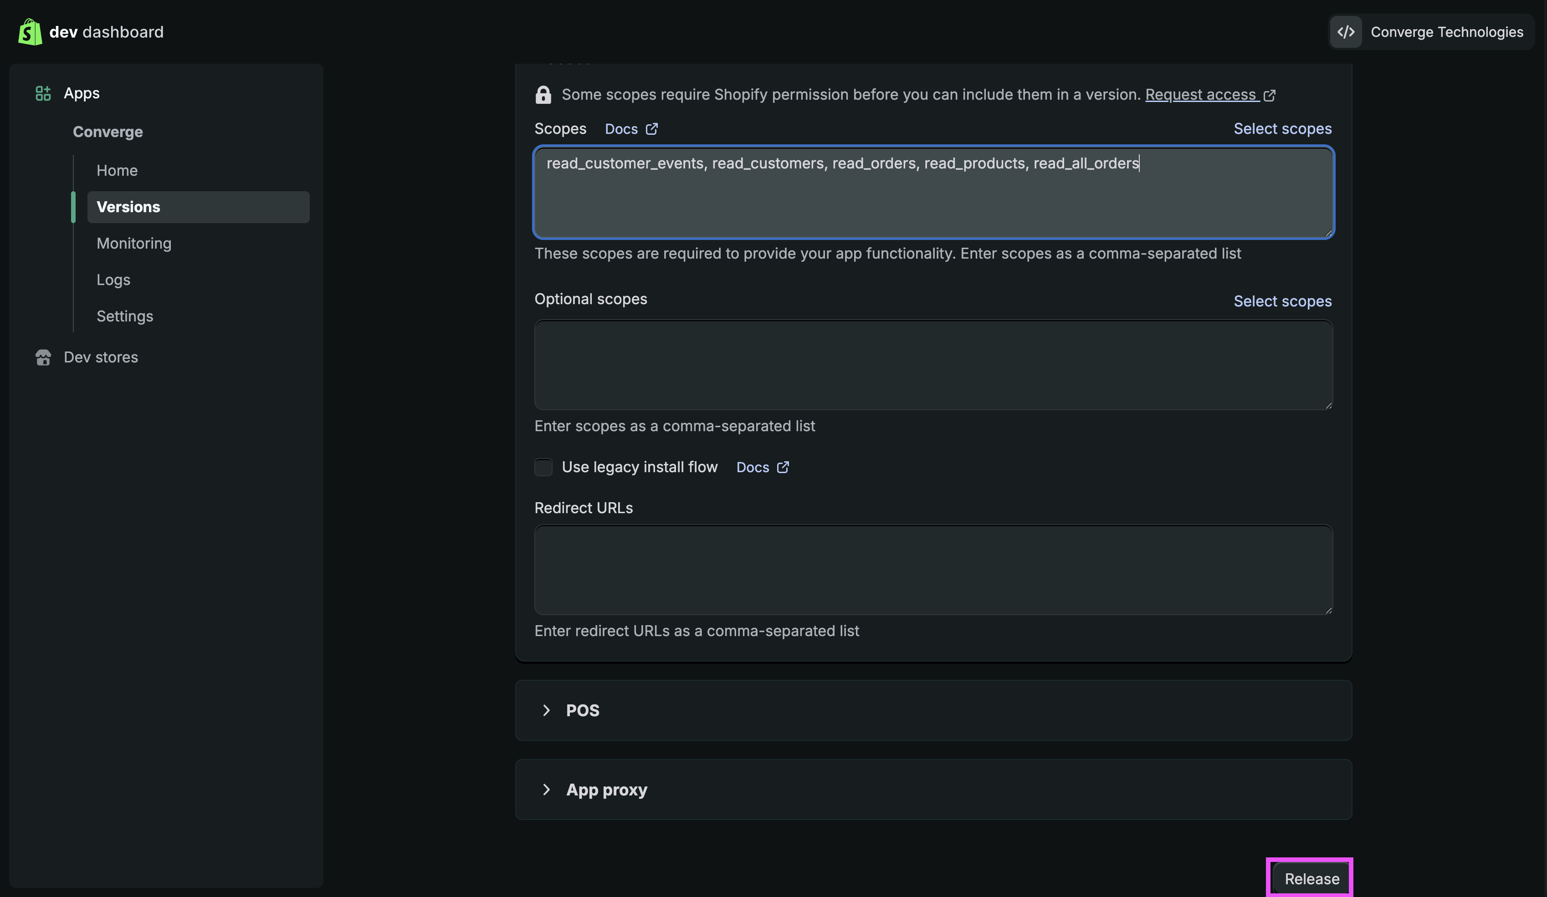This screenshot has height=897, width=1547.
Task: Click into the Redirect URLs text area
Action: pos(933,569)
